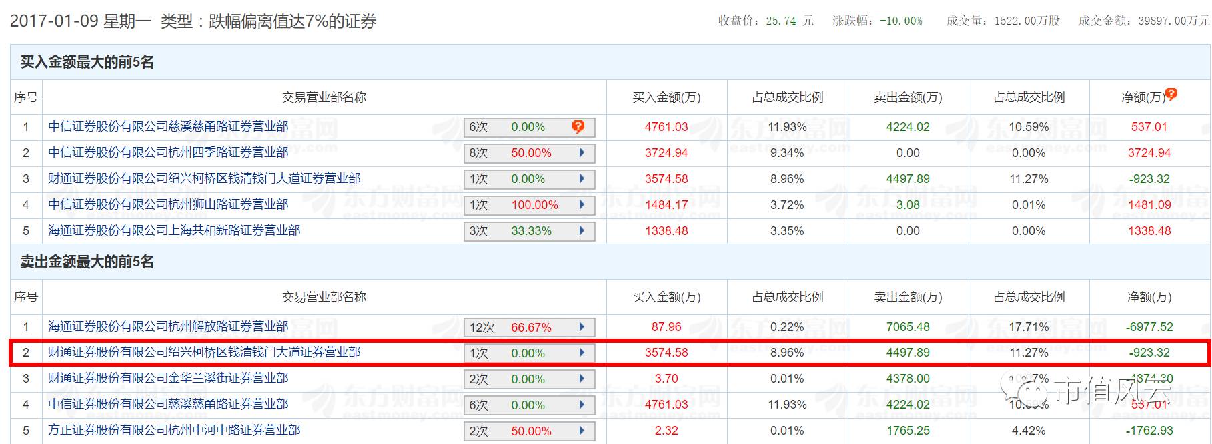Expand arrow for 杭州解放路 12次 66.67%
This screenshot has height=444, width=1212.
[x=582, y=327]
